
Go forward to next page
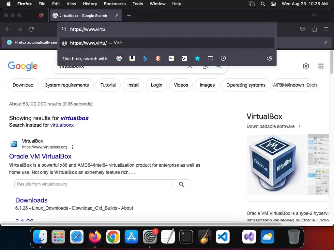pyautogui.click(x=20, y=29)
